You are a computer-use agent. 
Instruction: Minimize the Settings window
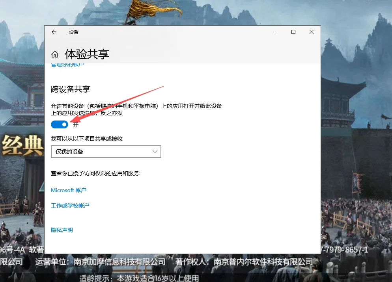coord(275,32)
